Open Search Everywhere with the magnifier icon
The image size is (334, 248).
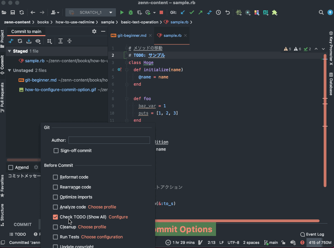(321, 12)
